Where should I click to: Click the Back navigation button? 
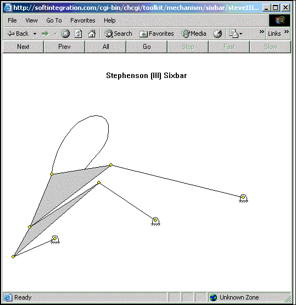(x=18, y=34)
